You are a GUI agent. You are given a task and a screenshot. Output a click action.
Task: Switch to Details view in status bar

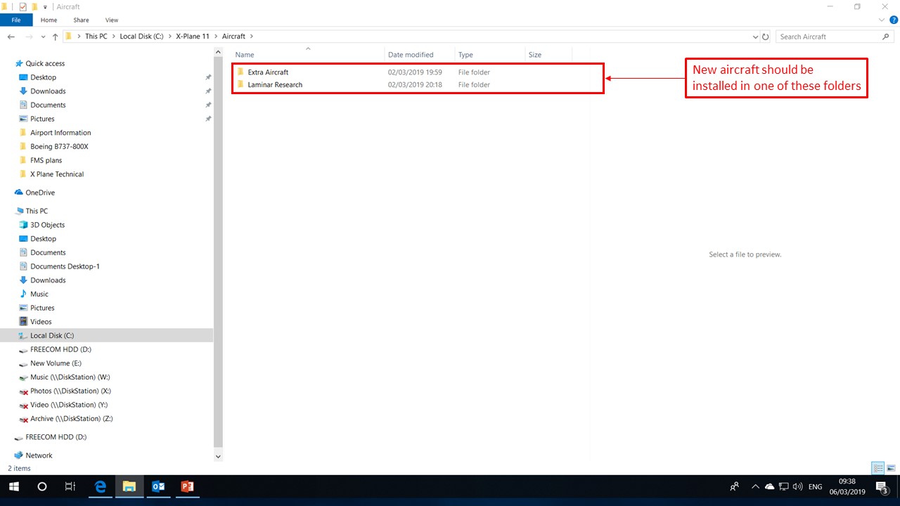click(x=878, y=468)
